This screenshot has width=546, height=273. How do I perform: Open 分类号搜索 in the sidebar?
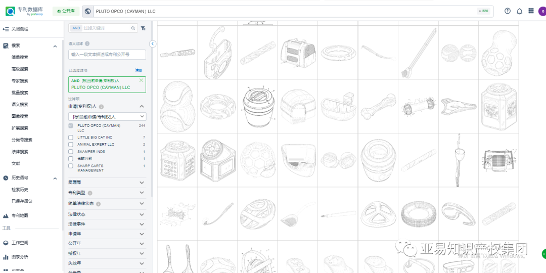click(x=22, y=140)
